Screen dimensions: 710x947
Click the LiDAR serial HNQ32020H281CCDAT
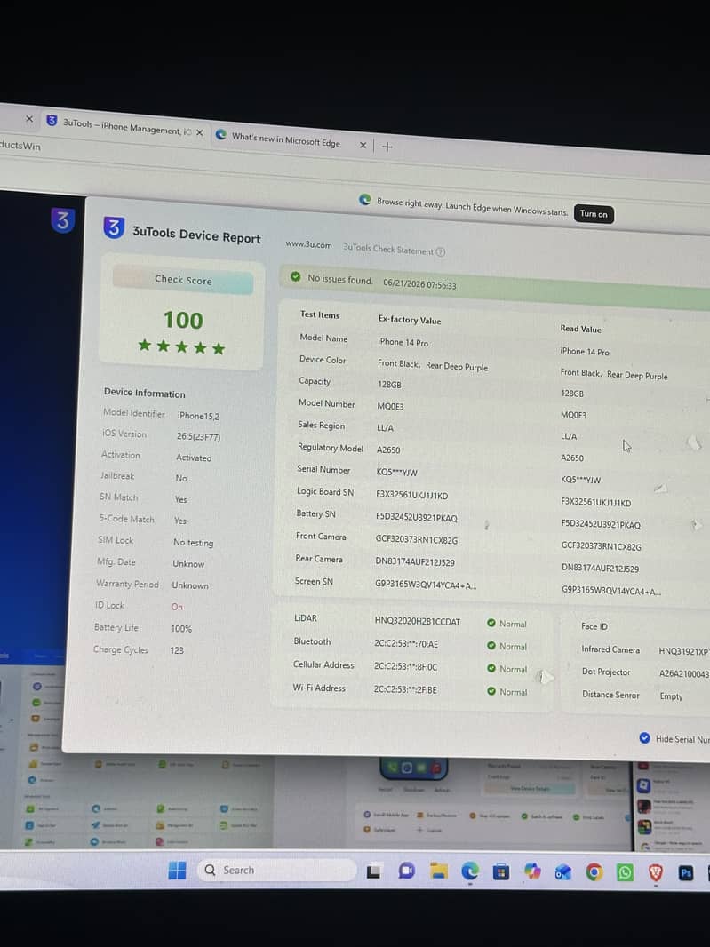(x=418, y=621)
